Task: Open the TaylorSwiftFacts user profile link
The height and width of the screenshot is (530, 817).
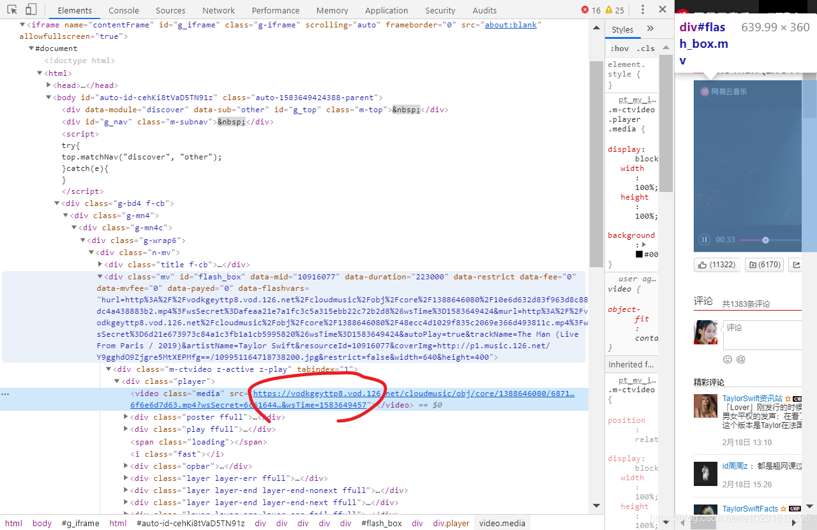Action: point(751,509)
